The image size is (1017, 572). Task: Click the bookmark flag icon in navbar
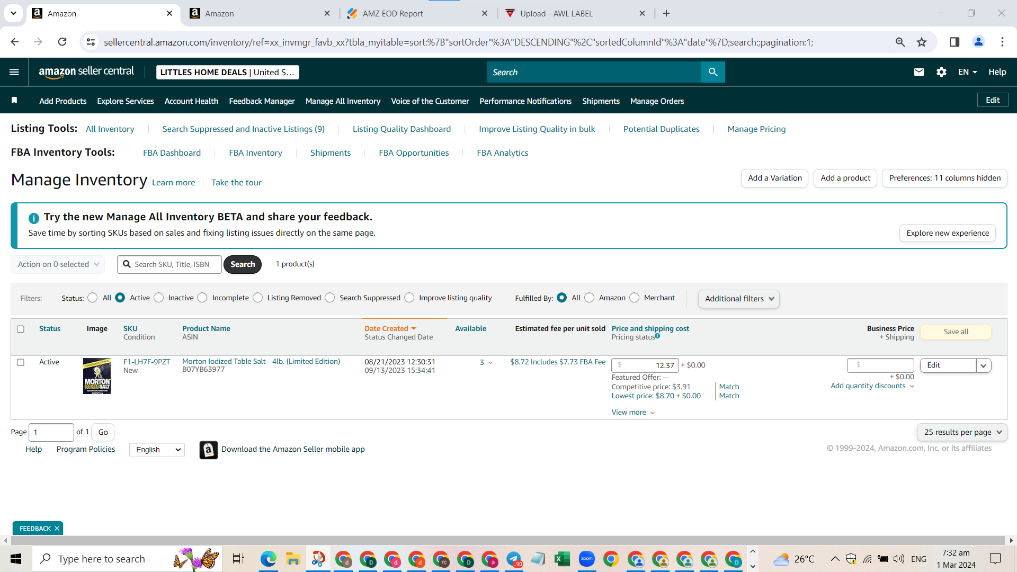click(x=14, y=101)
